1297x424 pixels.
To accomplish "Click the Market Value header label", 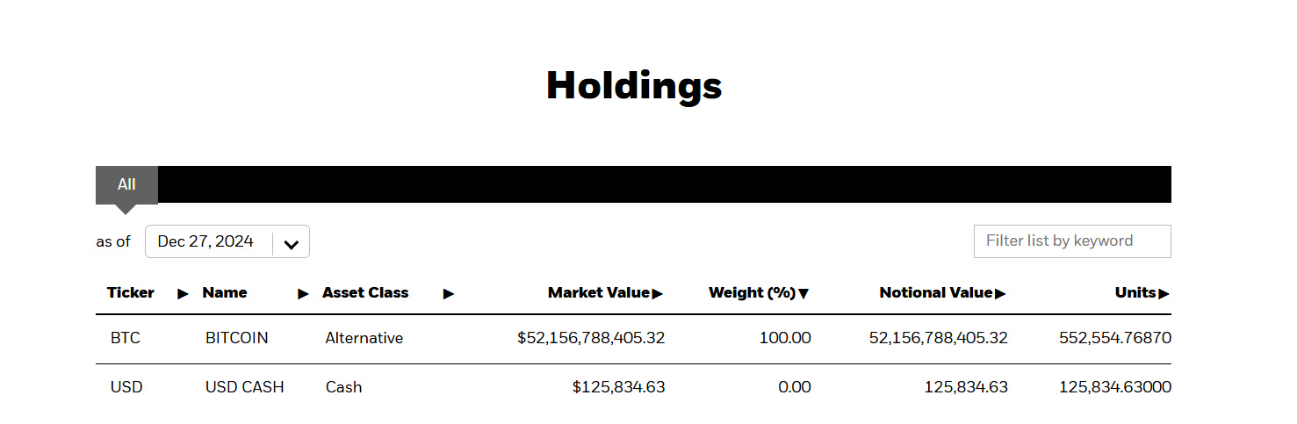I will pos(599,293).
